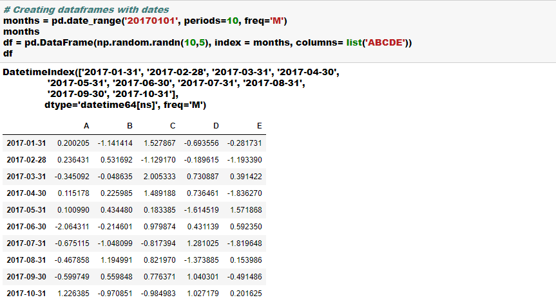
Task: Click row index 2017-08-31
Action: [x=26, y=260]
